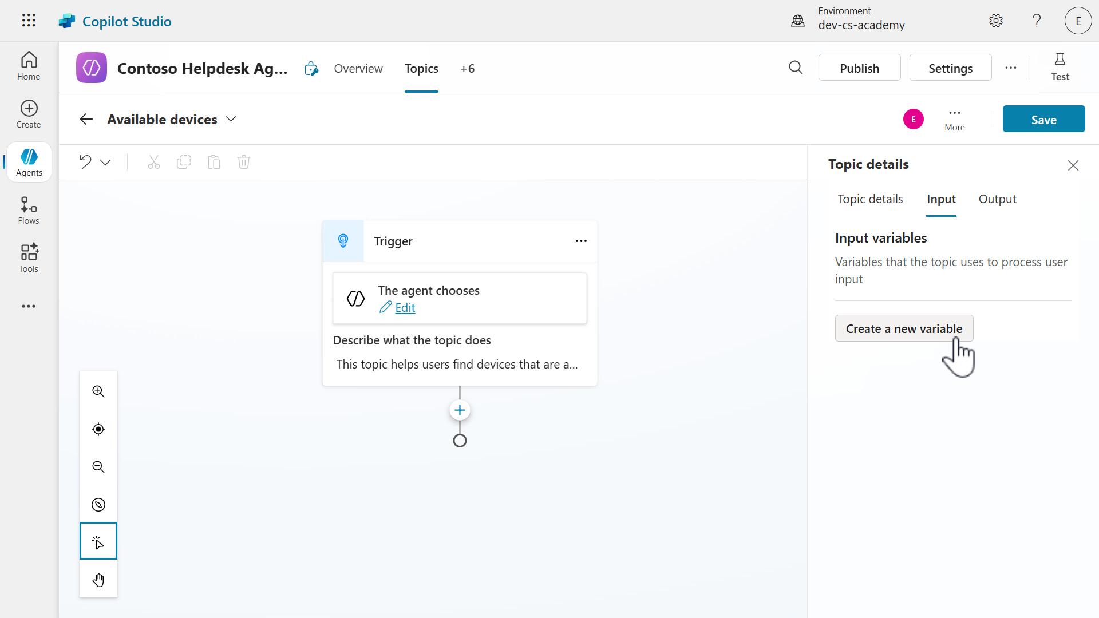This screenshot has height=618, width=1099.
Task: Open the More options next to Save
Action: [954, 118]
